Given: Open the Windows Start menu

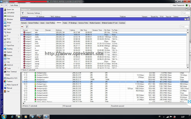Looking at the screenshot, I should click(x=4, y=117).
